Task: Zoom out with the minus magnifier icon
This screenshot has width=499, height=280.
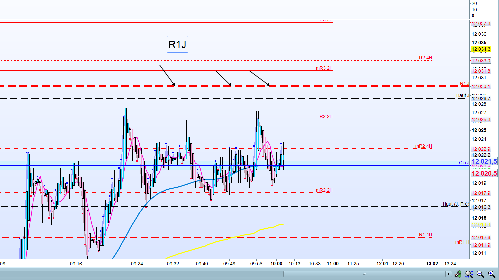Action: [x=480, y=274]
